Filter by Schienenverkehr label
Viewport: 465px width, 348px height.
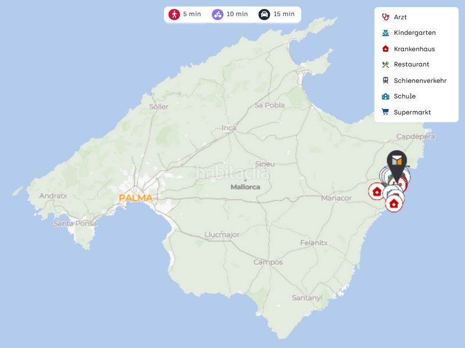pyautogui.click(x=420, y=81)
